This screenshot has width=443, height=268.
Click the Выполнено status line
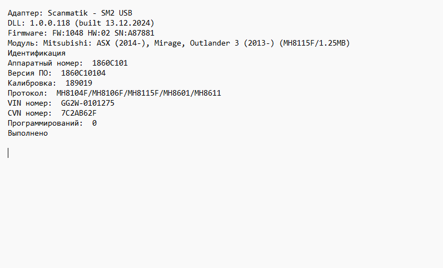(28, 133)
